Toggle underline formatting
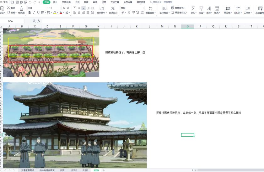The height and width of the screenshot is (172, 264). [38, 13]
